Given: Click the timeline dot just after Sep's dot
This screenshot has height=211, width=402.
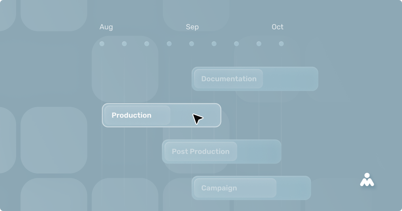Looking at the screenshot, I should pos(214,44).
